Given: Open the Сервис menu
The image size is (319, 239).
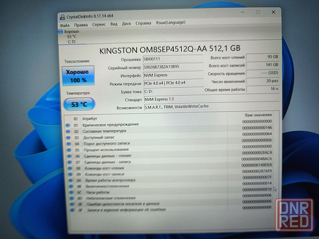Looking at the screenshot, I should coord(99,25).
